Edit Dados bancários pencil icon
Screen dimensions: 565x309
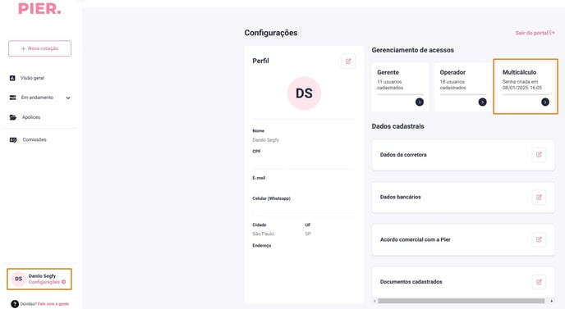539,198
